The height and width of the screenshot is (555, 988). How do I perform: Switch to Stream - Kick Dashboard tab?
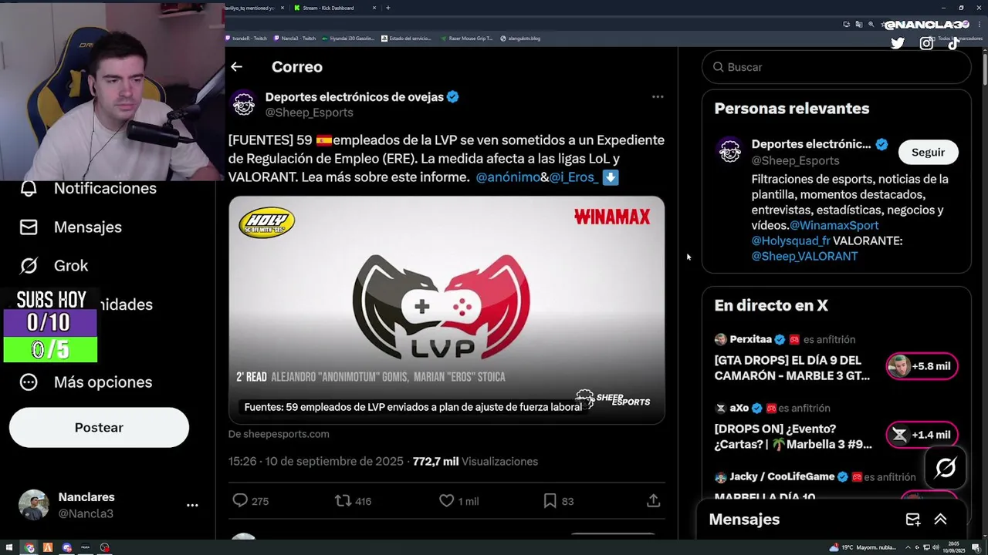(x=328, y=8)
